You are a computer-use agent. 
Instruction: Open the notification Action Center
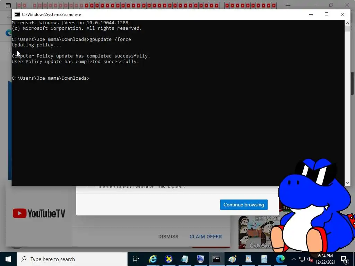[x=344, y=259]
